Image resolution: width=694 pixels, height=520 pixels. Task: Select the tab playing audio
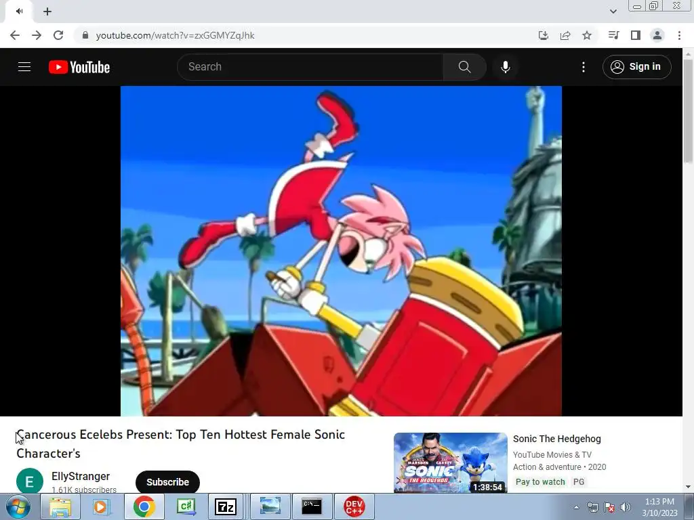19,12
